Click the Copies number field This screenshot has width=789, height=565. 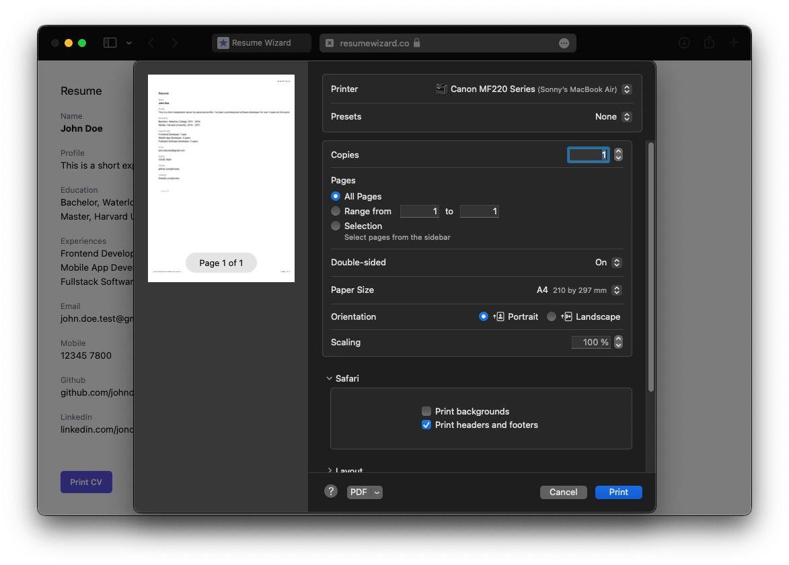pyautogui.click(x=589, y=155)
